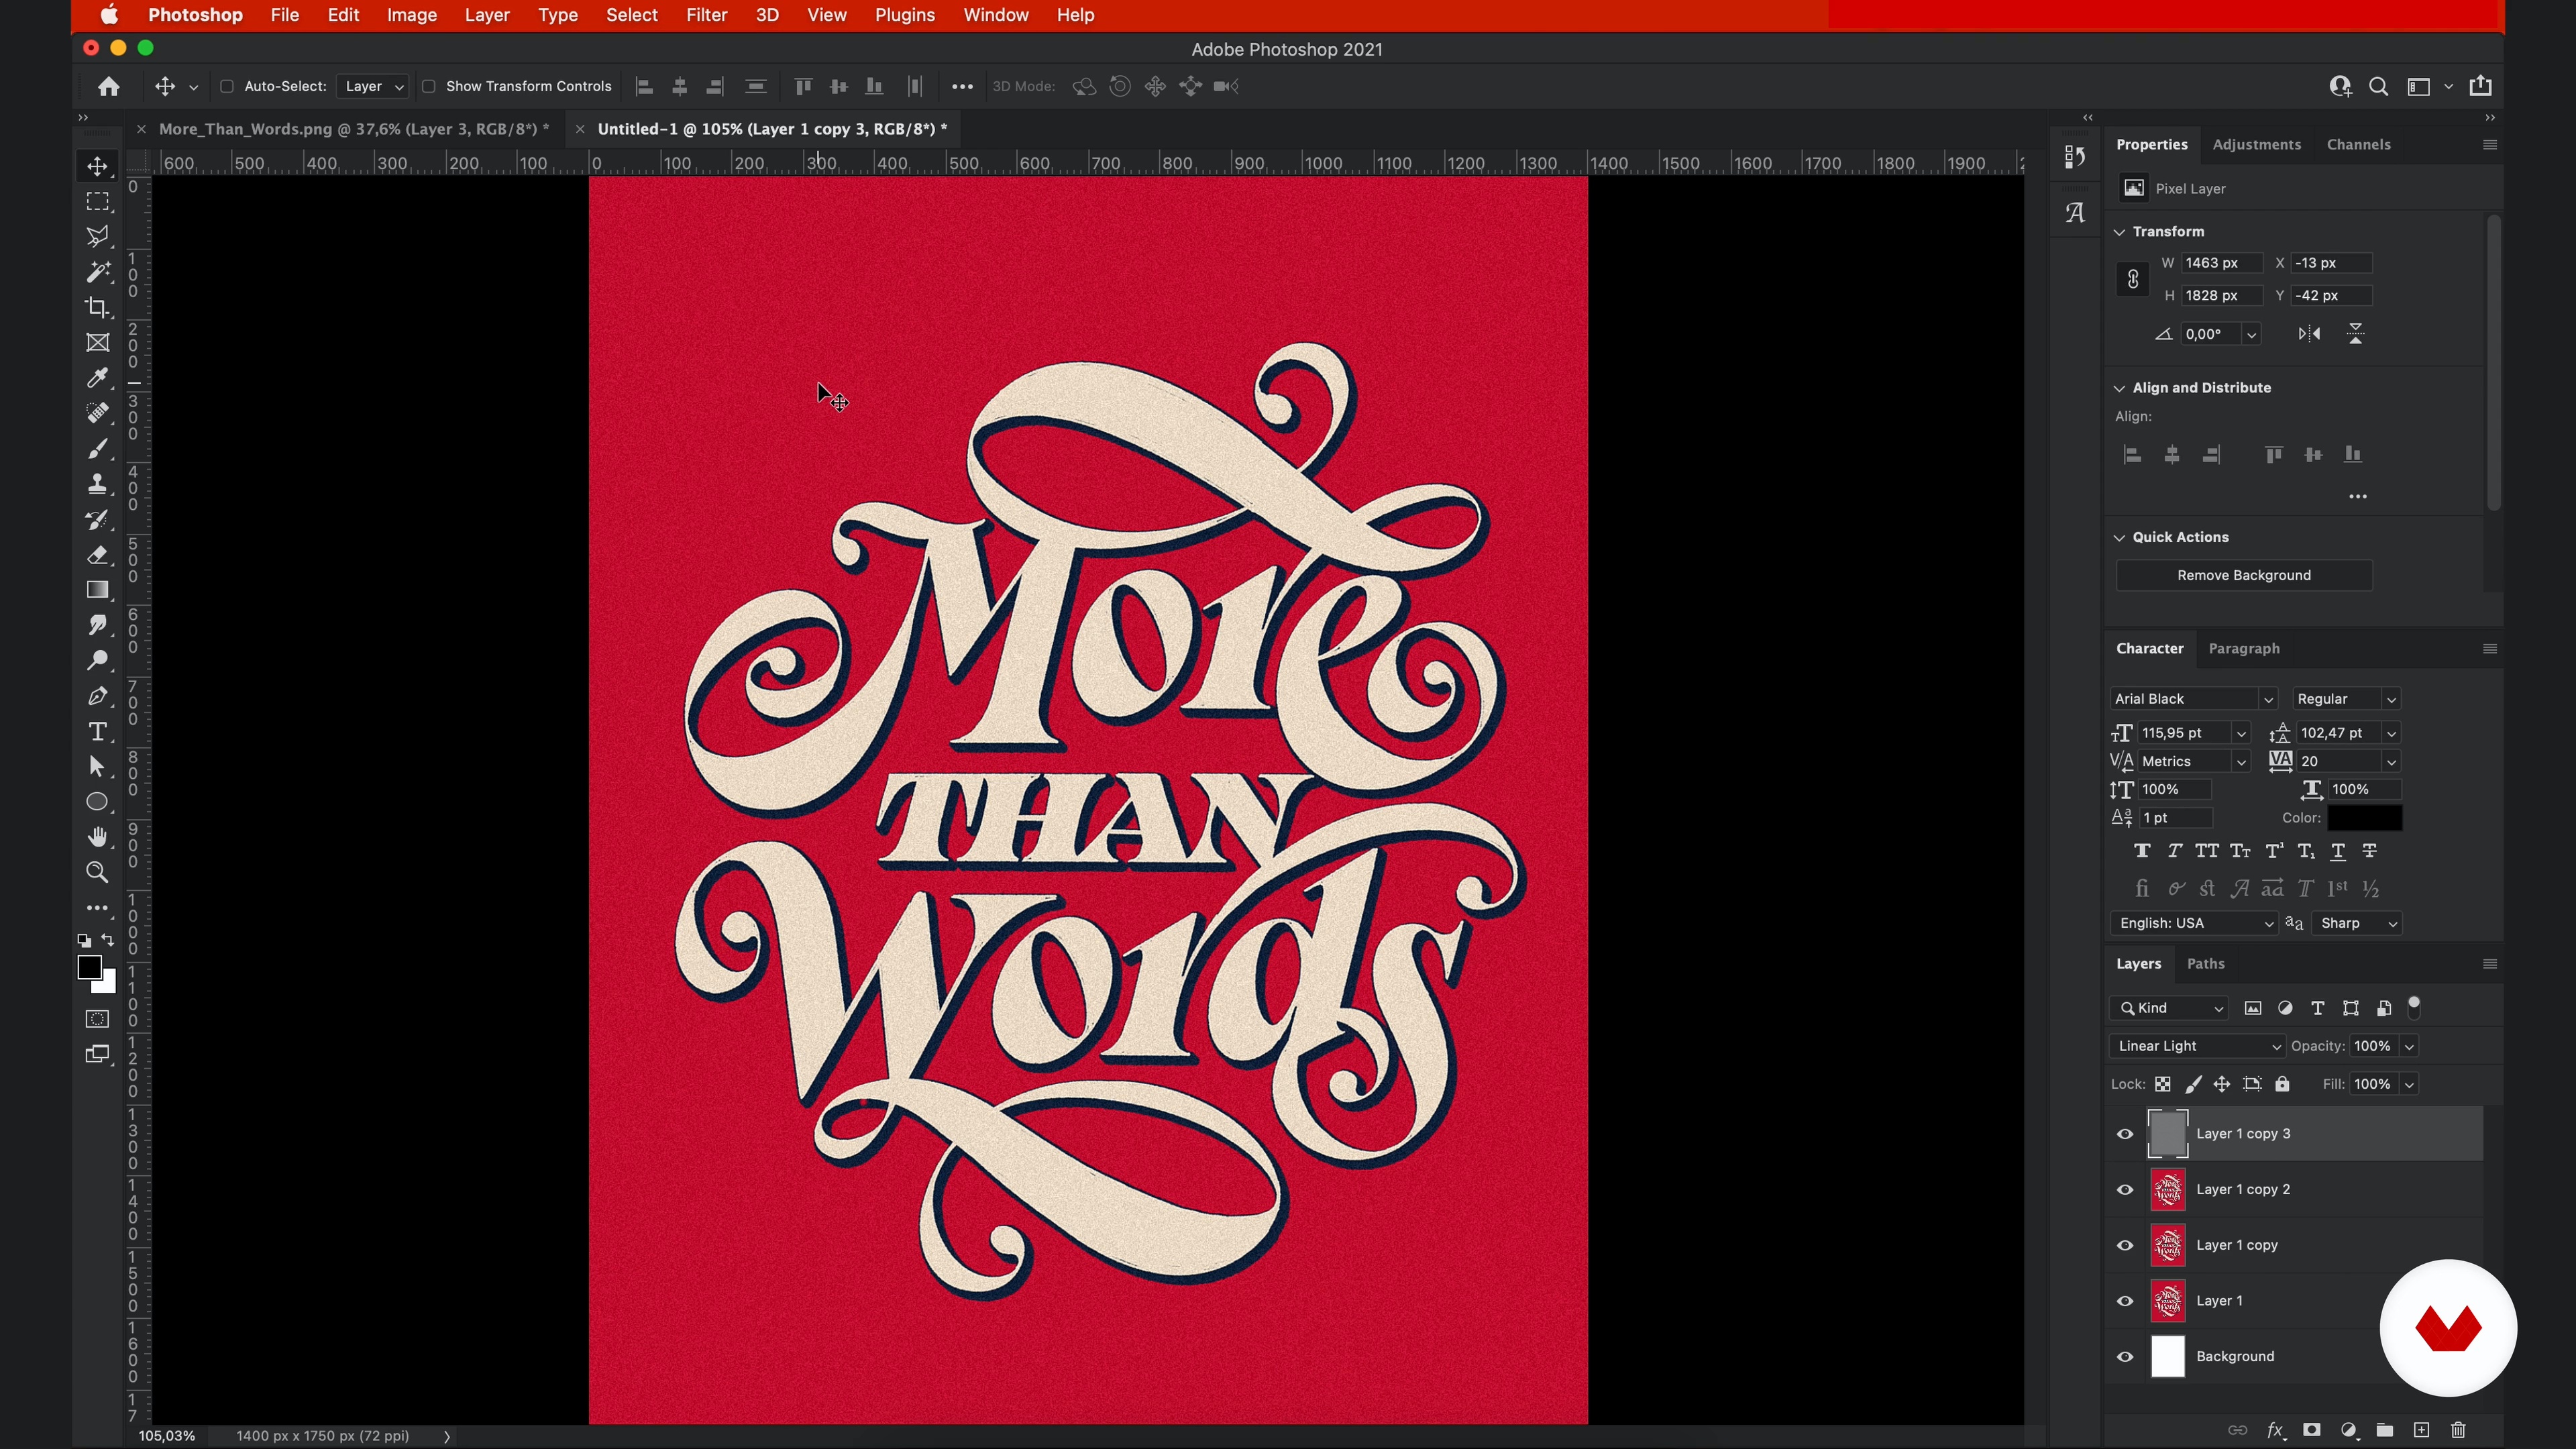The width and height of the screenshot is (2576, 1449).
Task: Open the Linear Light blend mode dropdown
Action: (2197, 1046)
